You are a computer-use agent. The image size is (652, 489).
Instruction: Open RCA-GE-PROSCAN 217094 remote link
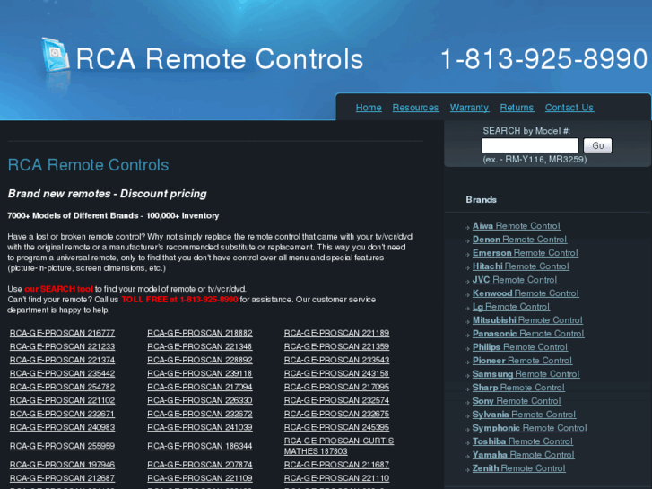[200, 387]
